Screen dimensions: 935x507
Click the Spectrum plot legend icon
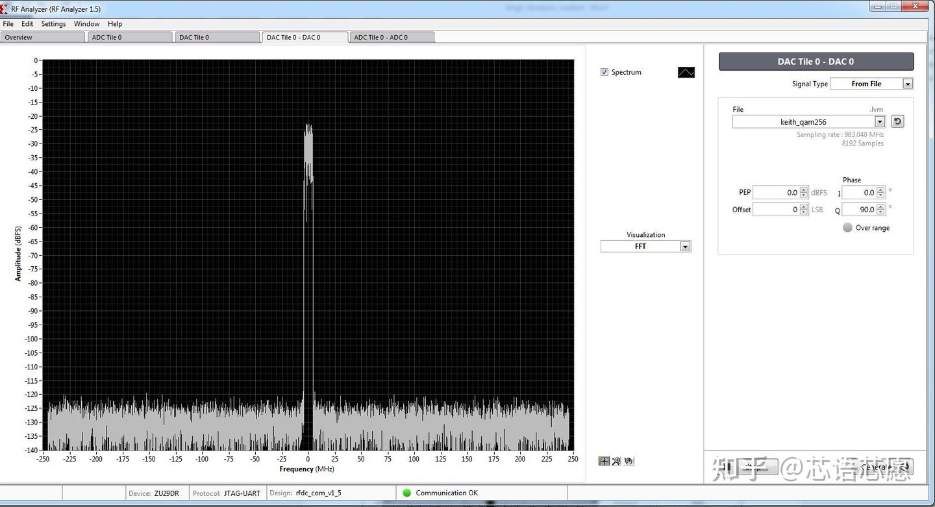[x=686, y=73]
